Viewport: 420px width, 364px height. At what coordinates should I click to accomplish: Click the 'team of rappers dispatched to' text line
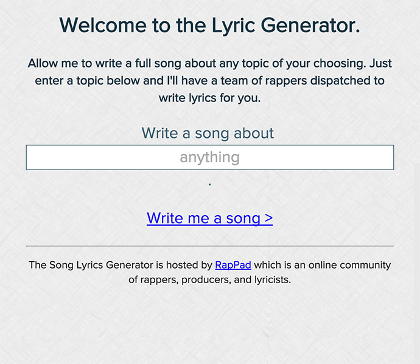pos(303,81)
